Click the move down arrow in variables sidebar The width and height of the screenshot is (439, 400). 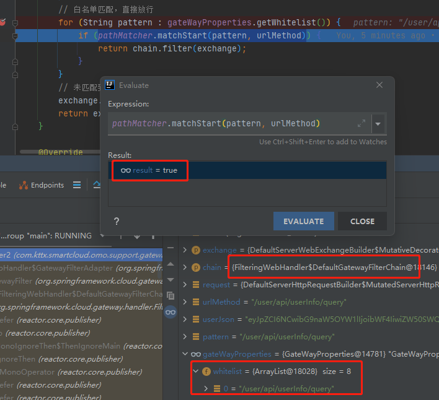170,279
